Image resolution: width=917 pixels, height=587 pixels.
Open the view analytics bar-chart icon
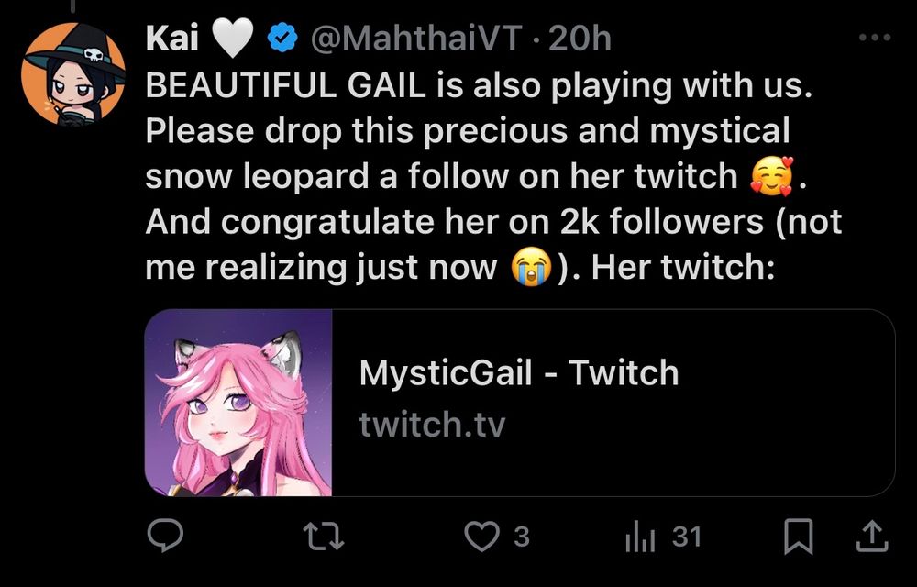(x=640, y=537)
